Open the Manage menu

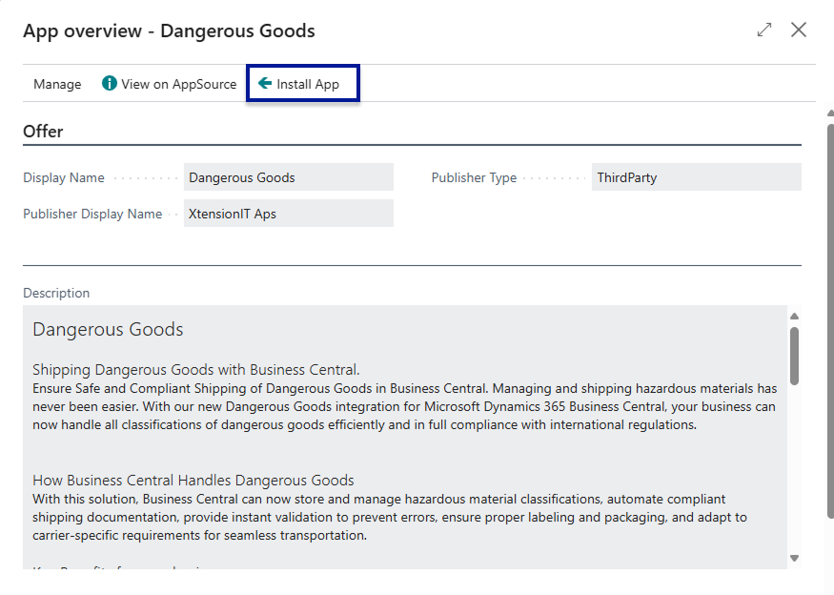57,84
